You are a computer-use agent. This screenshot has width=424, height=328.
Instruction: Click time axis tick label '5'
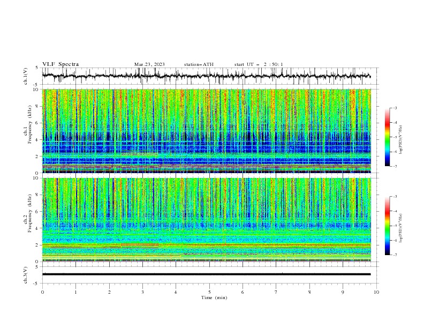click(209, 292)
